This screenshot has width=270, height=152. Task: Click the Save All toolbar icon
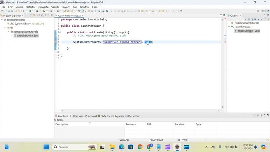12,11
